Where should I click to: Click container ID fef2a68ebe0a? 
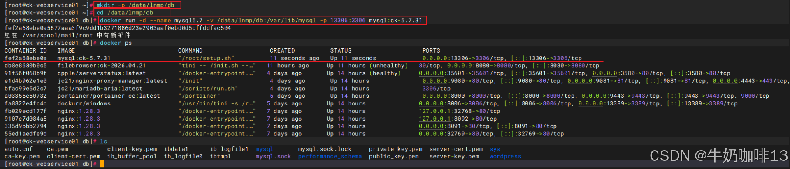click(26, 58)
